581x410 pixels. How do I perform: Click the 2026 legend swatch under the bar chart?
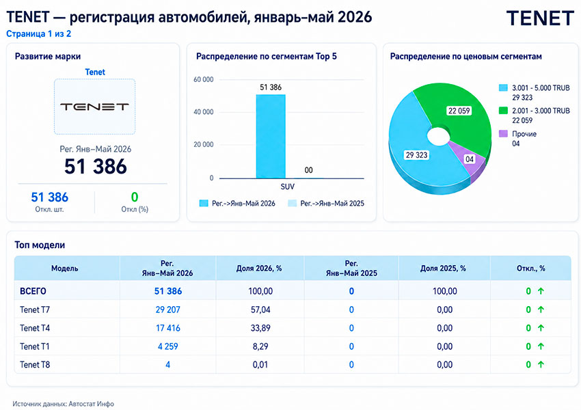204,204
